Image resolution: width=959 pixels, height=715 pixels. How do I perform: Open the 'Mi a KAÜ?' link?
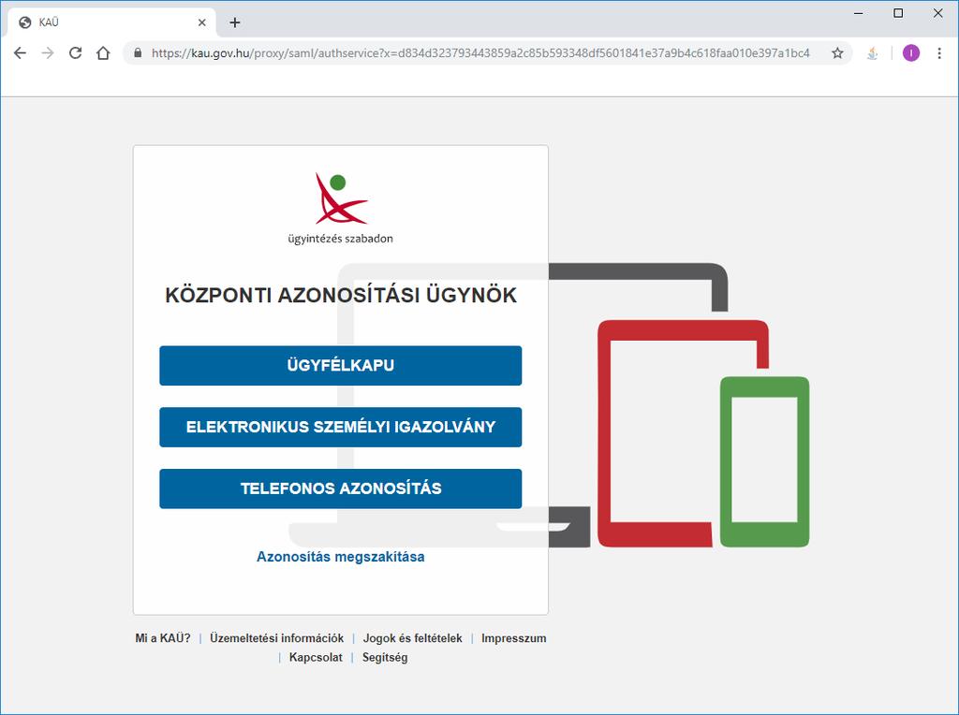(x=163, y=638)
